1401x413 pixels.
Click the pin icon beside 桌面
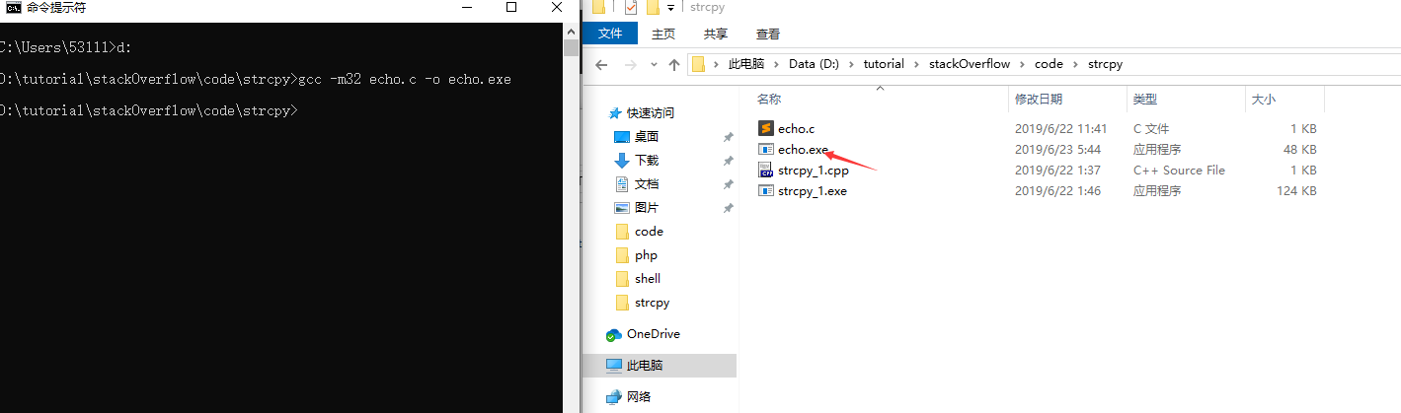click(x=728, y=137)
